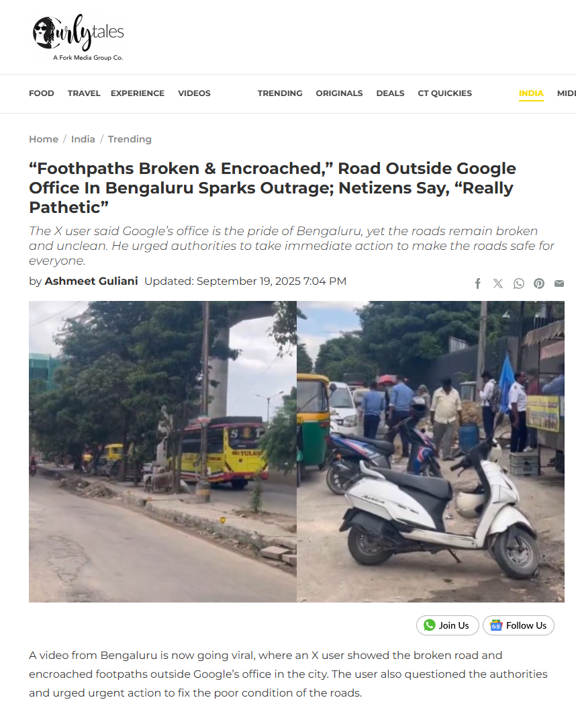Image resolution: width=576 pixels, height=708 pixels.
Task: Go to Home breadcrumb link
Action: (44, 139)
